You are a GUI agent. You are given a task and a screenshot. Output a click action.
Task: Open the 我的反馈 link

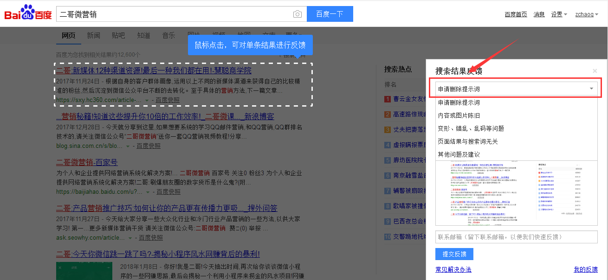(586, 269)
